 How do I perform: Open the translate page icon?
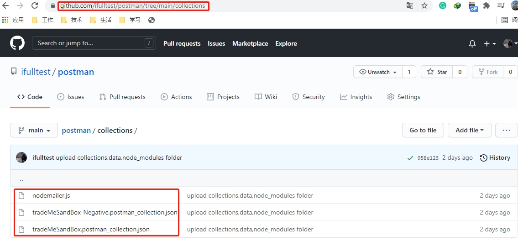tap(410, 5)
